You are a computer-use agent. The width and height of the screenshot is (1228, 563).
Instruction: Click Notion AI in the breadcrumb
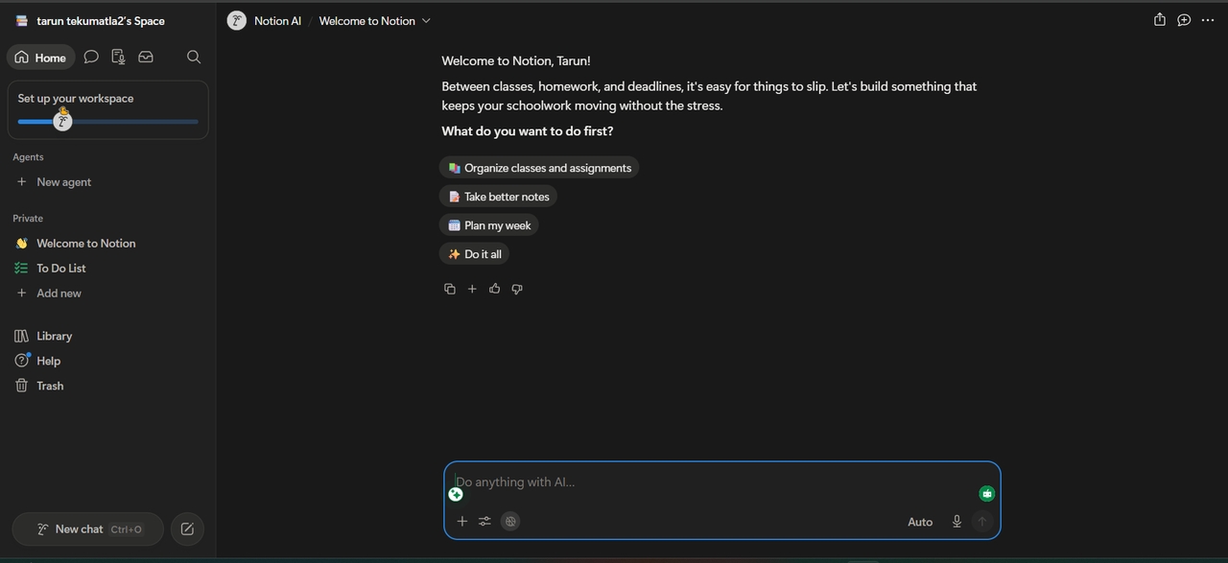coord(277,21)
